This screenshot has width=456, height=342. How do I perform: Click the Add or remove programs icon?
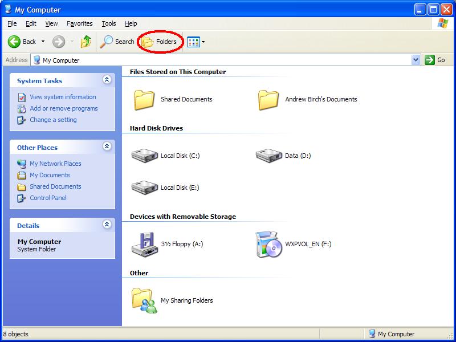coord(22,108)
